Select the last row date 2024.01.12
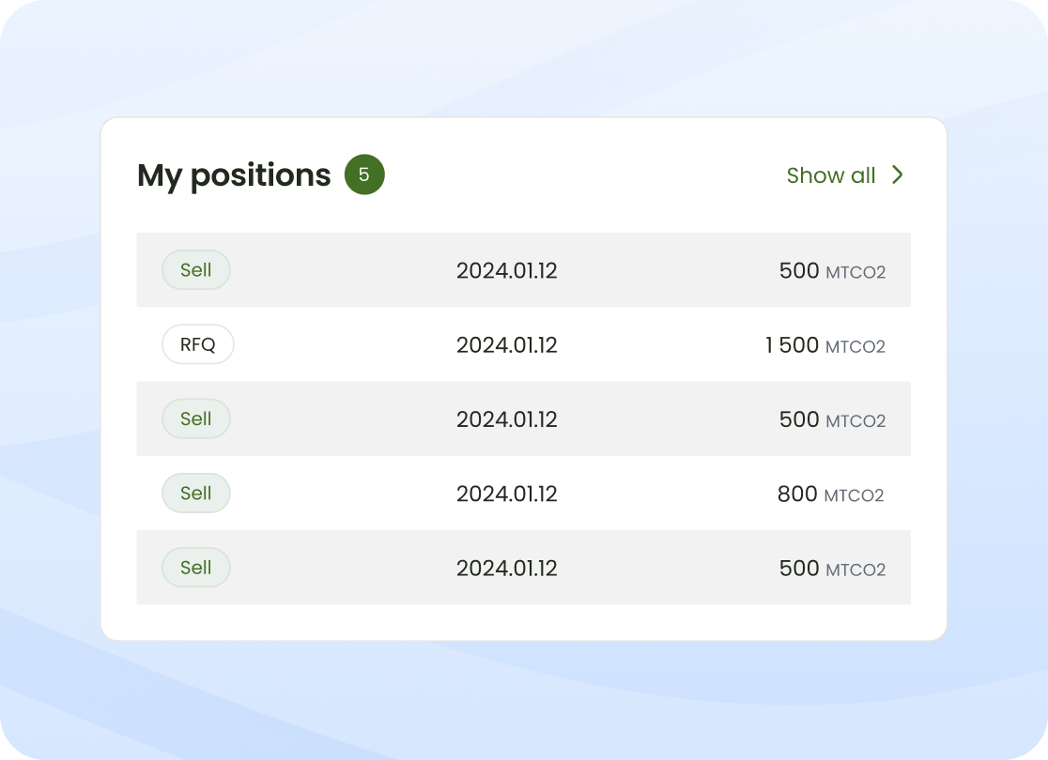Viewport: 1048px width, 760px height. [x=506, y=569]
